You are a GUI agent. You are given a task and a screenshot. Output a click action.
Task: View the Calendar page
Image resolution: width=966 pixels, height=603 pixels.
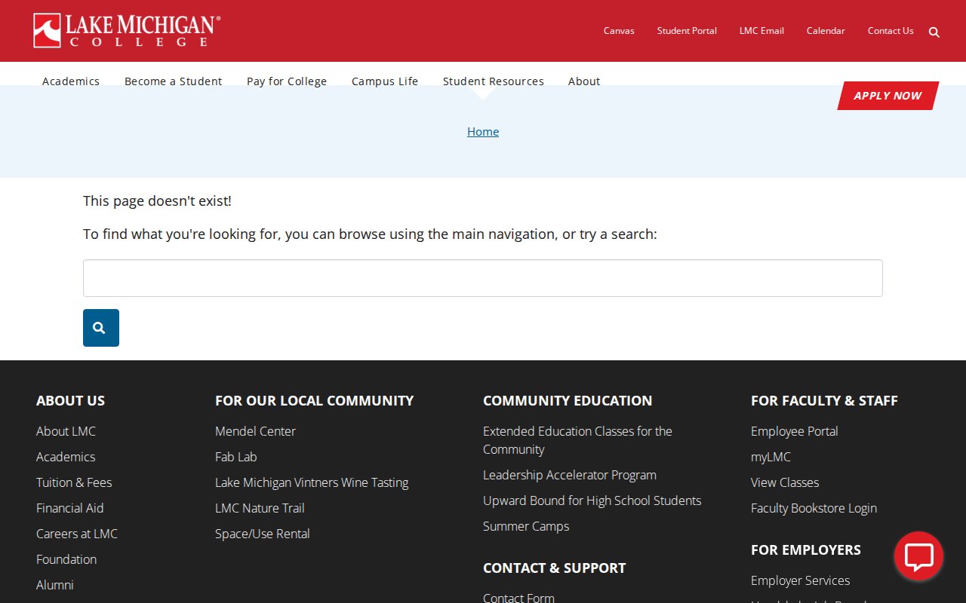point(826,31)
